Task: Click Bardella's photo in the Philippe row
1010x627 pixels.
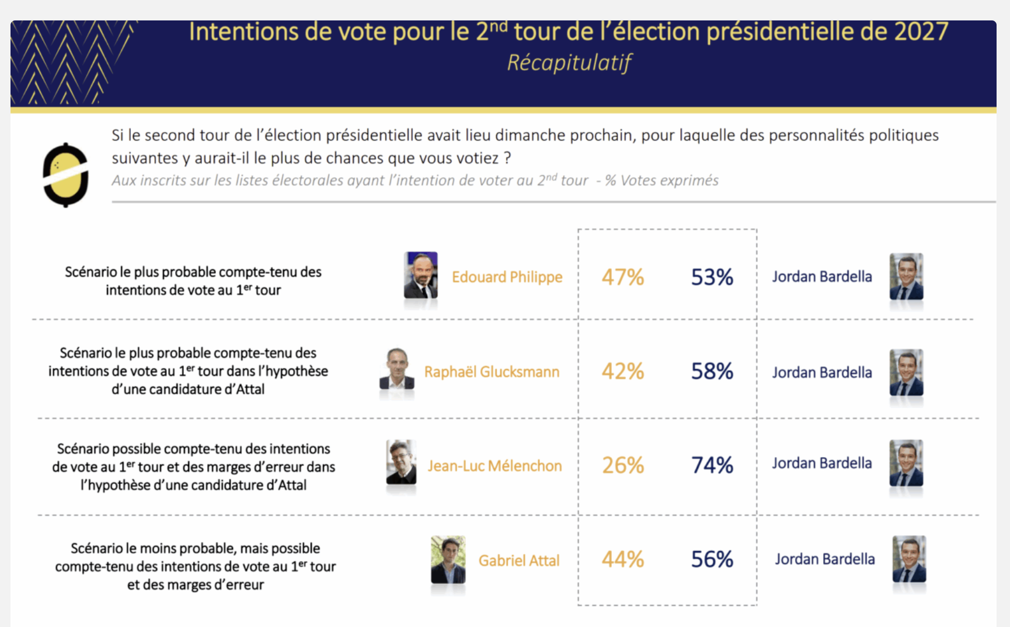Action: coord(906,276)
